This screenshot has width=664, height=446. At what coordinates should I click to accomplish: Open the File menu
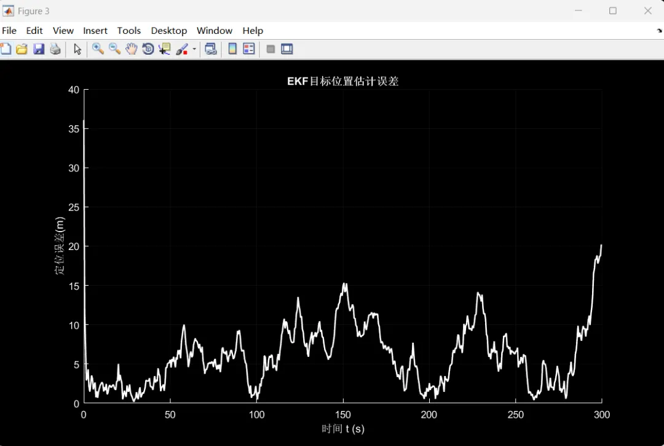(x=9, y=31)
